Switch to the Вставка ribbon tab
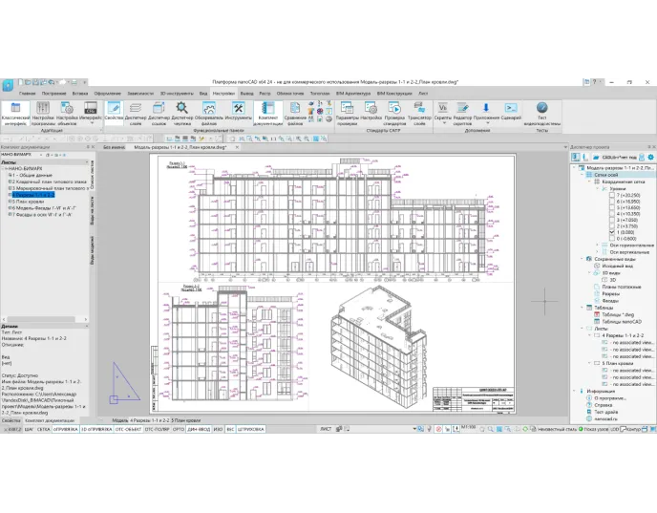This screenshot has width=657, height=513. [x=78, y=95]
